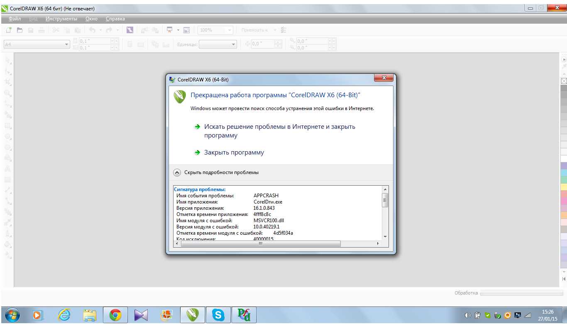Click the APPCRASH value text
Image resolution: width=567 pixels, height=324 pixels.
click(x=266, y=195)
